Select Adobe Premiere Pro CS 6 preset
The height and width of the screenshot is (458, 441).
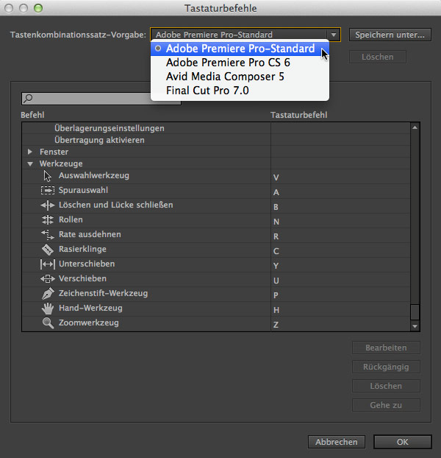click(x=228, y=63)
